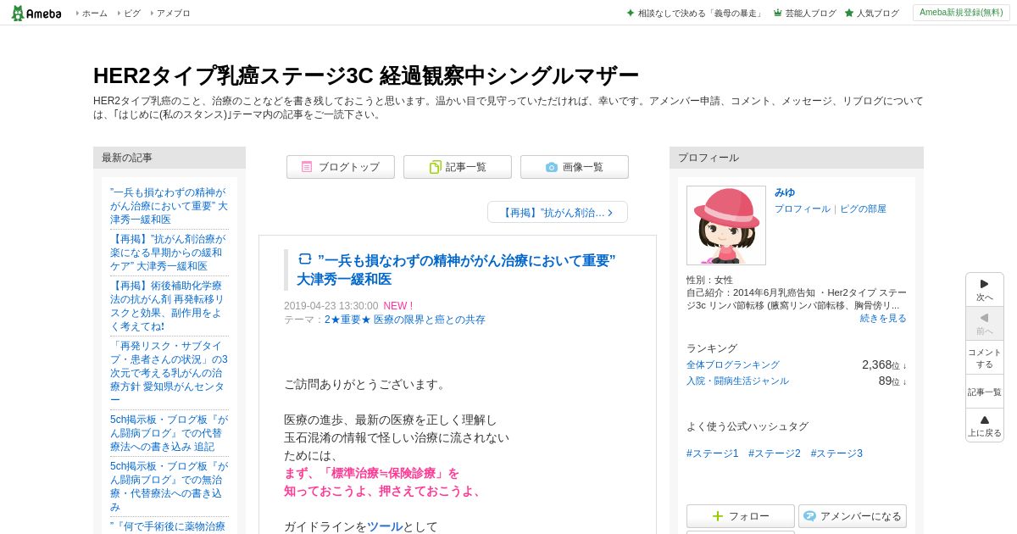Click 次へ arrow in floating panel
This screenshot has width=1017, height=534.
(x=985, y=290)
